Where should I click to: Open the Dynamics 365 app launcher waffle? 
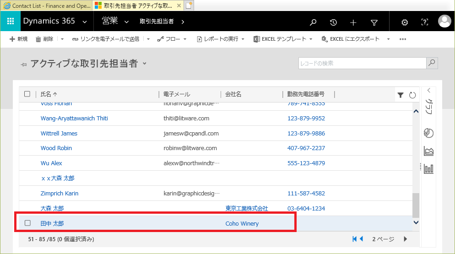coord(11,22)
